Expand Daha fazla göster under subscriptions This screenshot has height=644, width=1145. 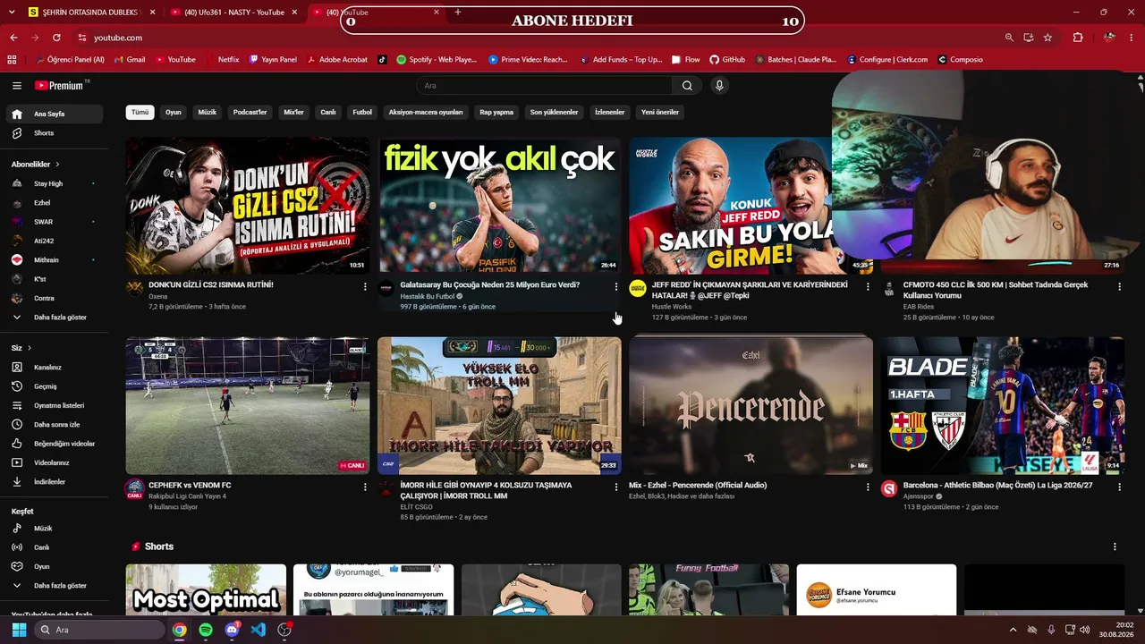tap(55, 318)
